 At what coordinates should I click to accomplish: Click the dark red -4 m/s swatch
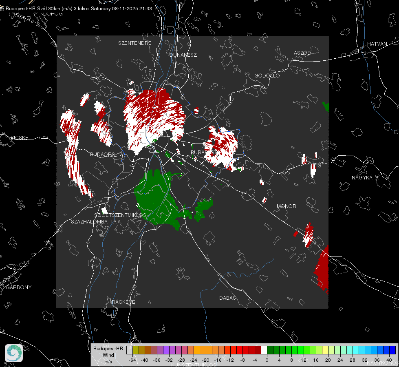click(x=258, y=350)
